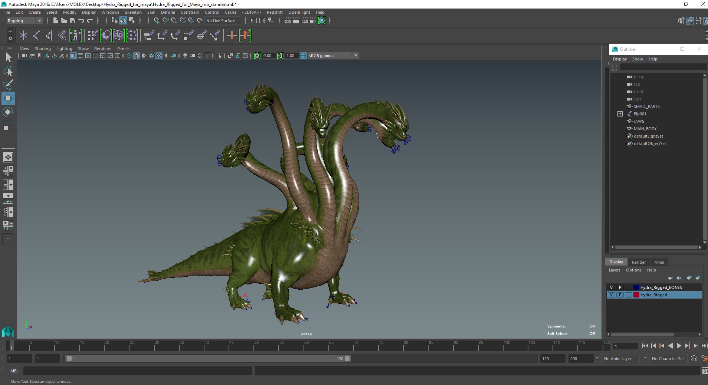
Task: Toggle the viewport grid display button
Action: pos(73,56)
